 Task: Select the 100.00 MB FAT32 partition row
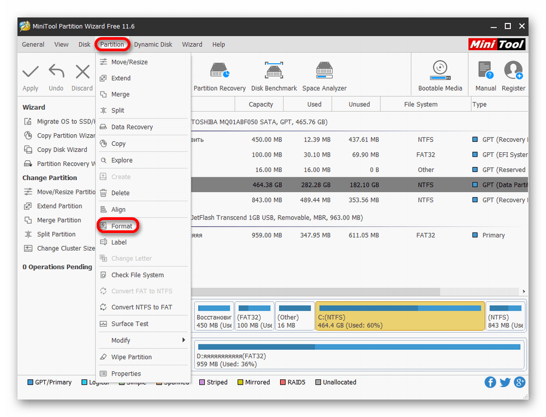click(359, 154)
